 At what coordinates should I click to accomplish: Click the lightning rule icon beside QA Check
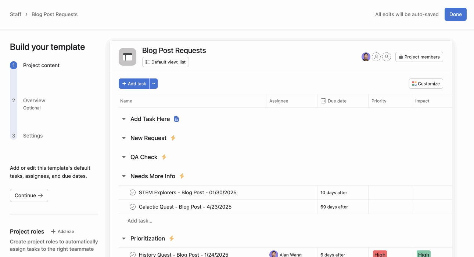(x=164, y=157)
